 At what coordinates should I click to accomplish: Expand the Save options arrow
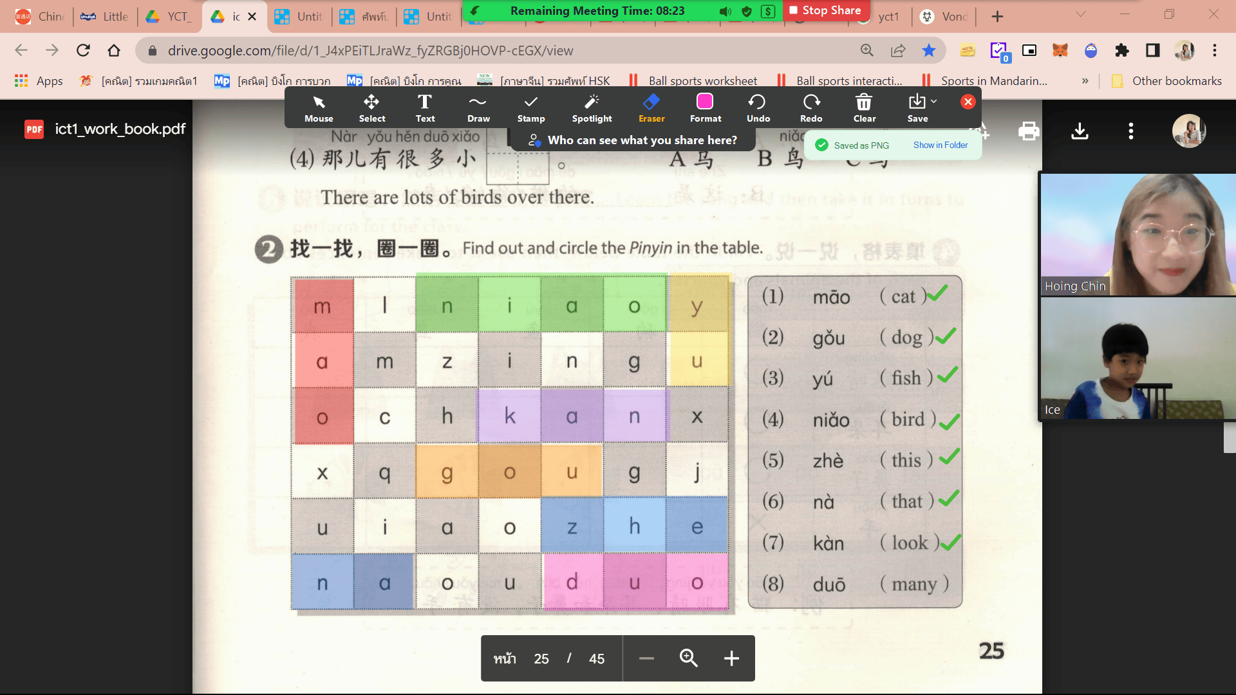[x=934, y=102]
